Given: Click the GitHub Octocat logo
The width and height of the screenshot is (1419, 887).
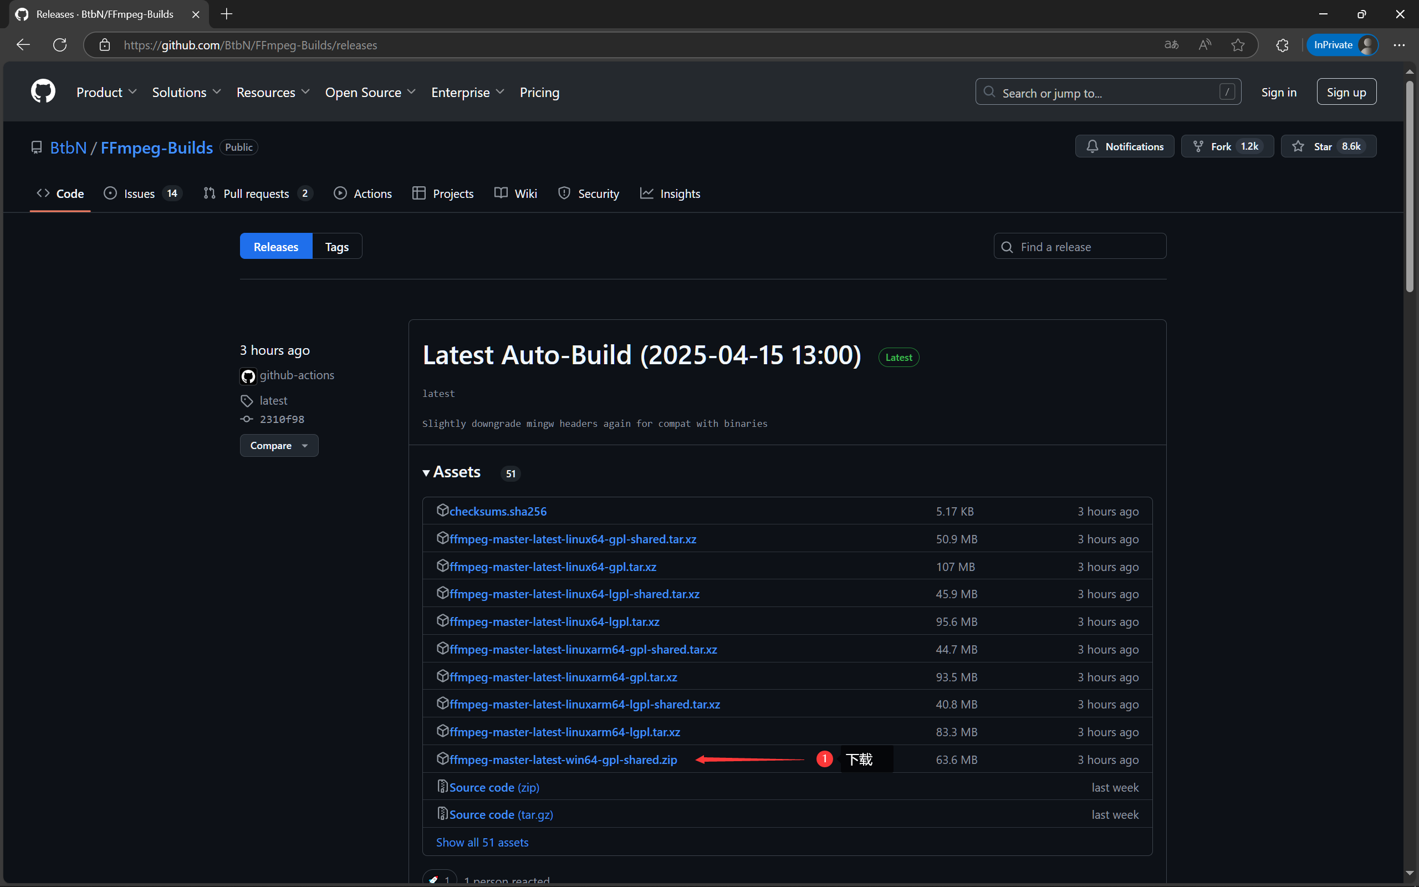Looking at the screenshot, I should click(43, 91).
